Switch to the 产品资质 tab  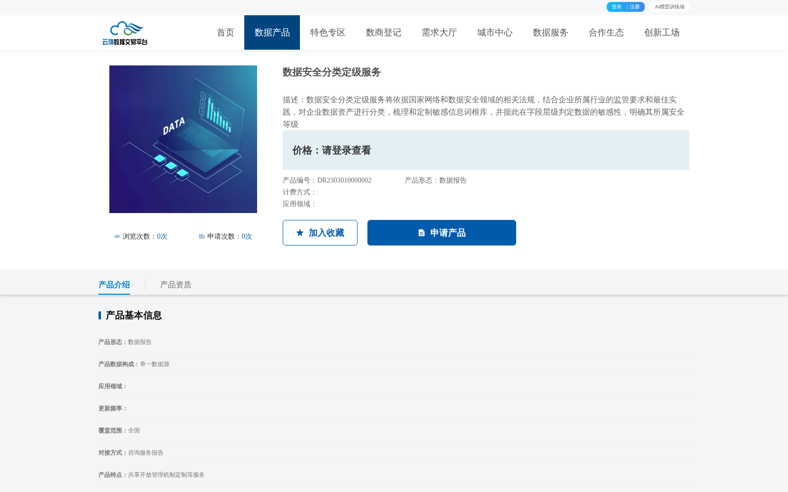(176, 285)
